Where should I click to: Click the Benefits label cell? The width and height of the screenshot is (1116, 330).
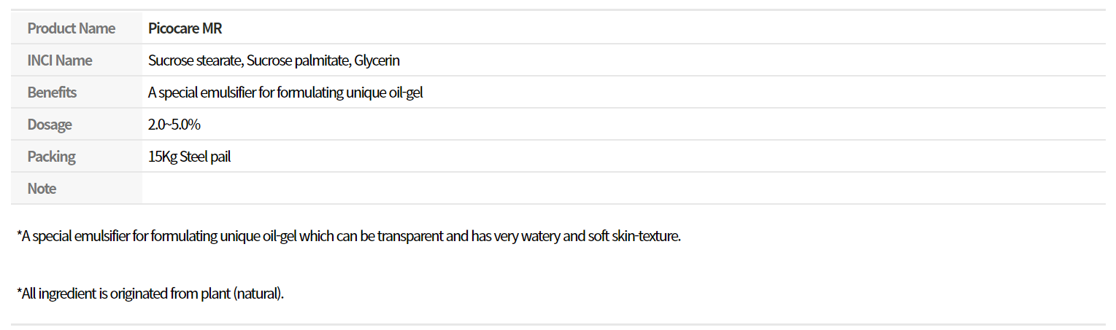77,93
